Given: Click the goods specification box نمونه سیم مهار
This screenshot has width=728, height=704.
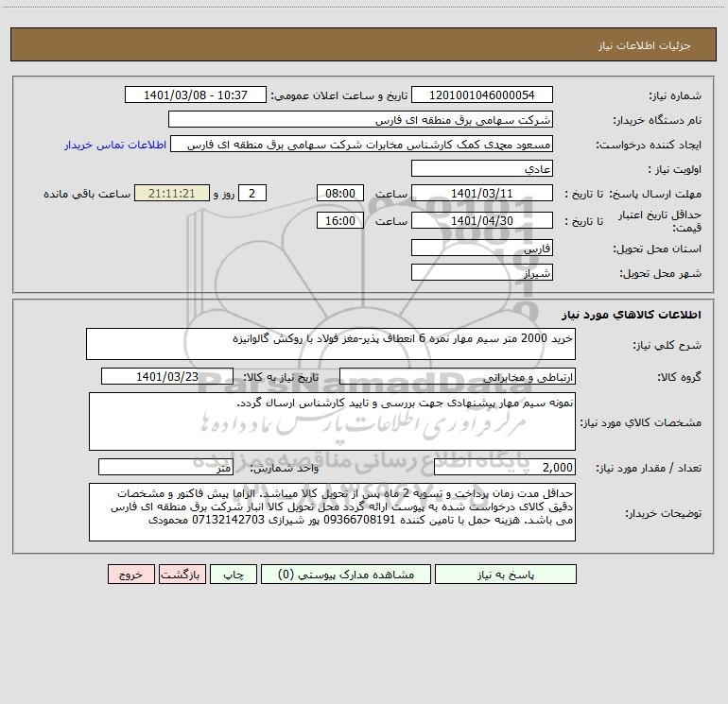Looking at the screenshot, I should (x=332, y=421).
